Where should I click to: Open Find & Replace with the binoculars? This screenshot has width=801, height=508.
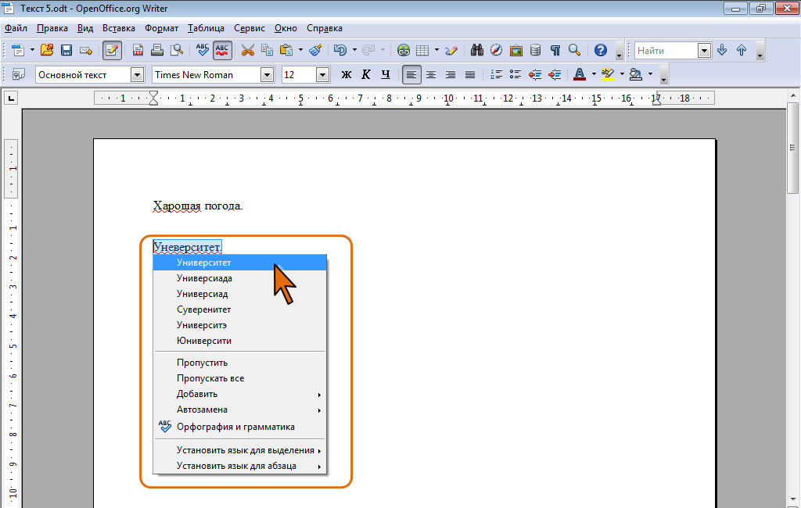pos(477,50)
